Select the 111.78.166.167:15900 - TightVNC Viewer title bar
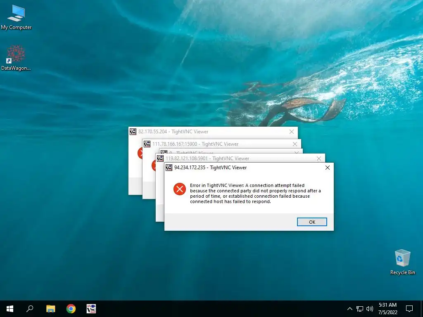This screenshot has height=317, width=423. 222,144
